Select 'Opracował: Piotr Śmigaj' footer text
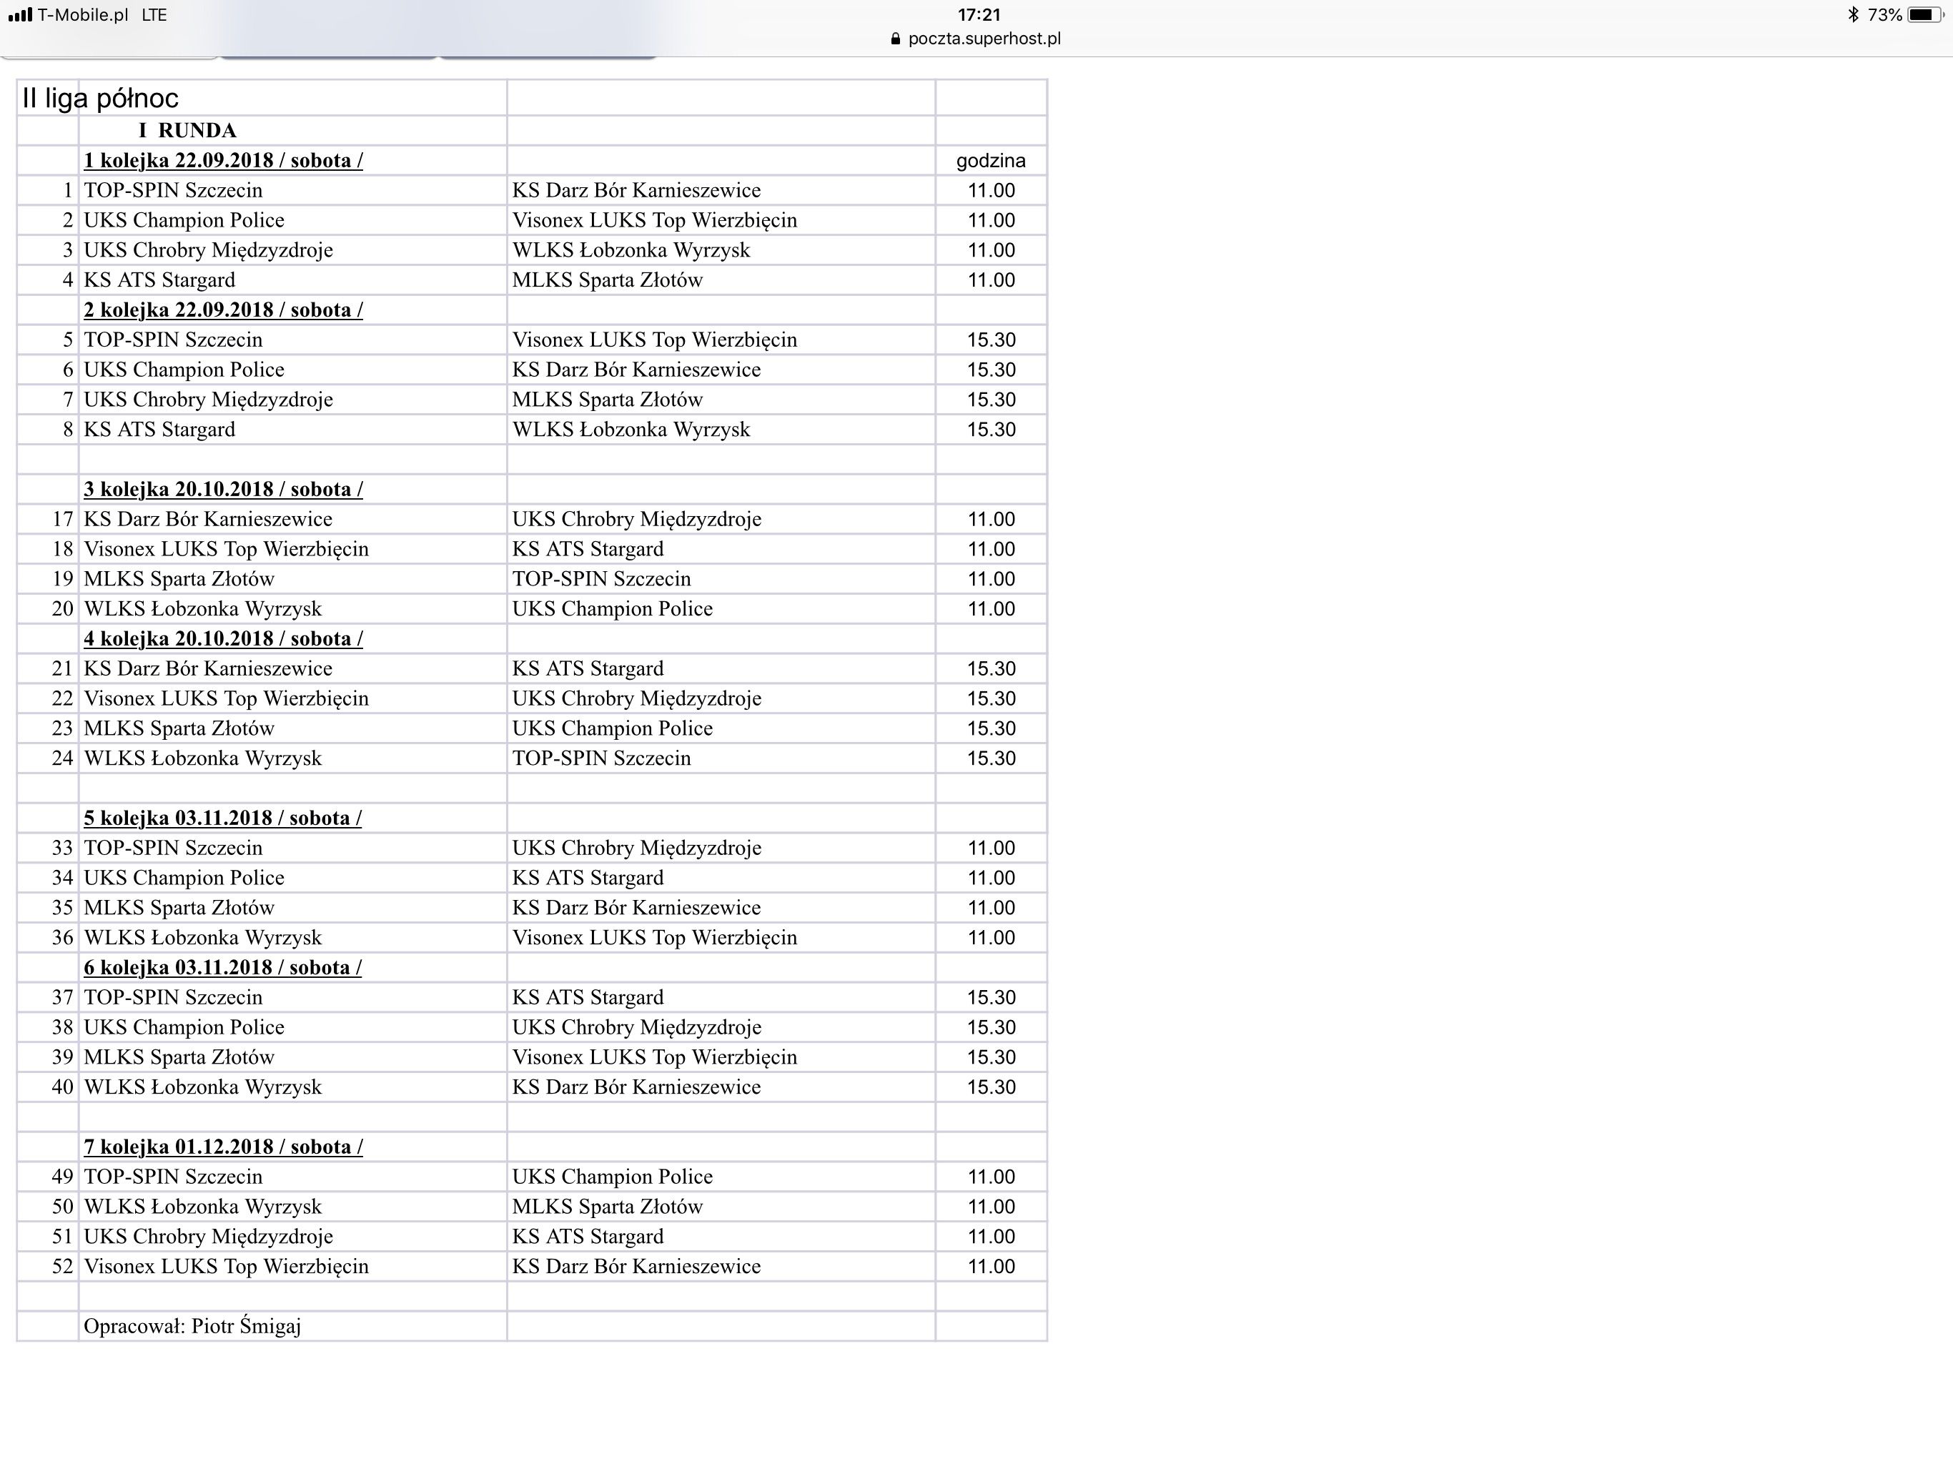 click(x=192, y=1326)
